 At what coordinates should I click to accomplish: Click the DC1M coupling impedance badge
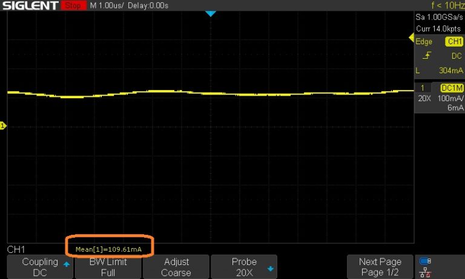click(x=451, y=88)
